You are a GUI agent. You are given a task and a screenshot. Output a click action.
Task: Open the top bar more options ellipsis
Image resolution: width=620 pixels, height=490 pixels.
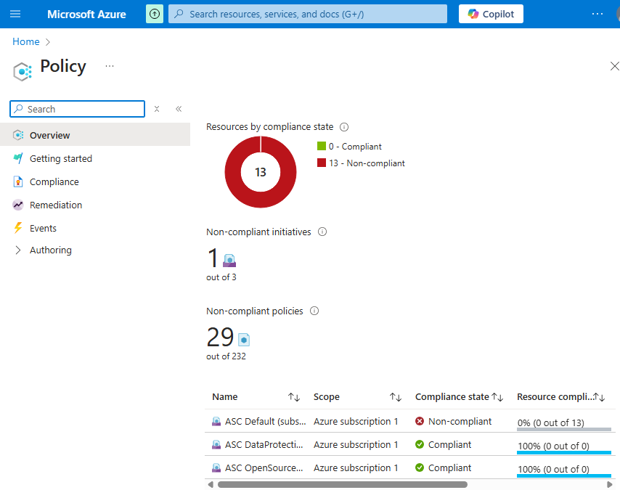(597, 14)
